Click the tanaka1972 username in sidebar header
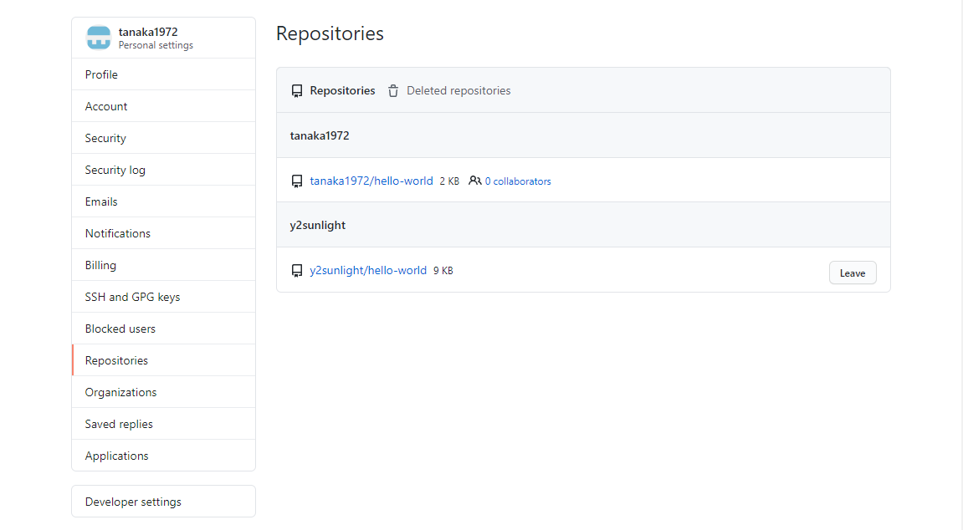This screenshot has height=530, width=963. coord(148,32)
